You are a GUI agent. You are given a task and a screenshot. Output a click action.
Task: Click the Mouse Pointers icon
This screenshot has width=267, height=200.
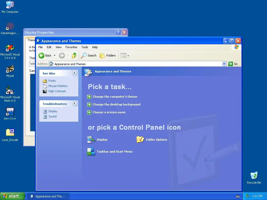click(x=45, y=86)
